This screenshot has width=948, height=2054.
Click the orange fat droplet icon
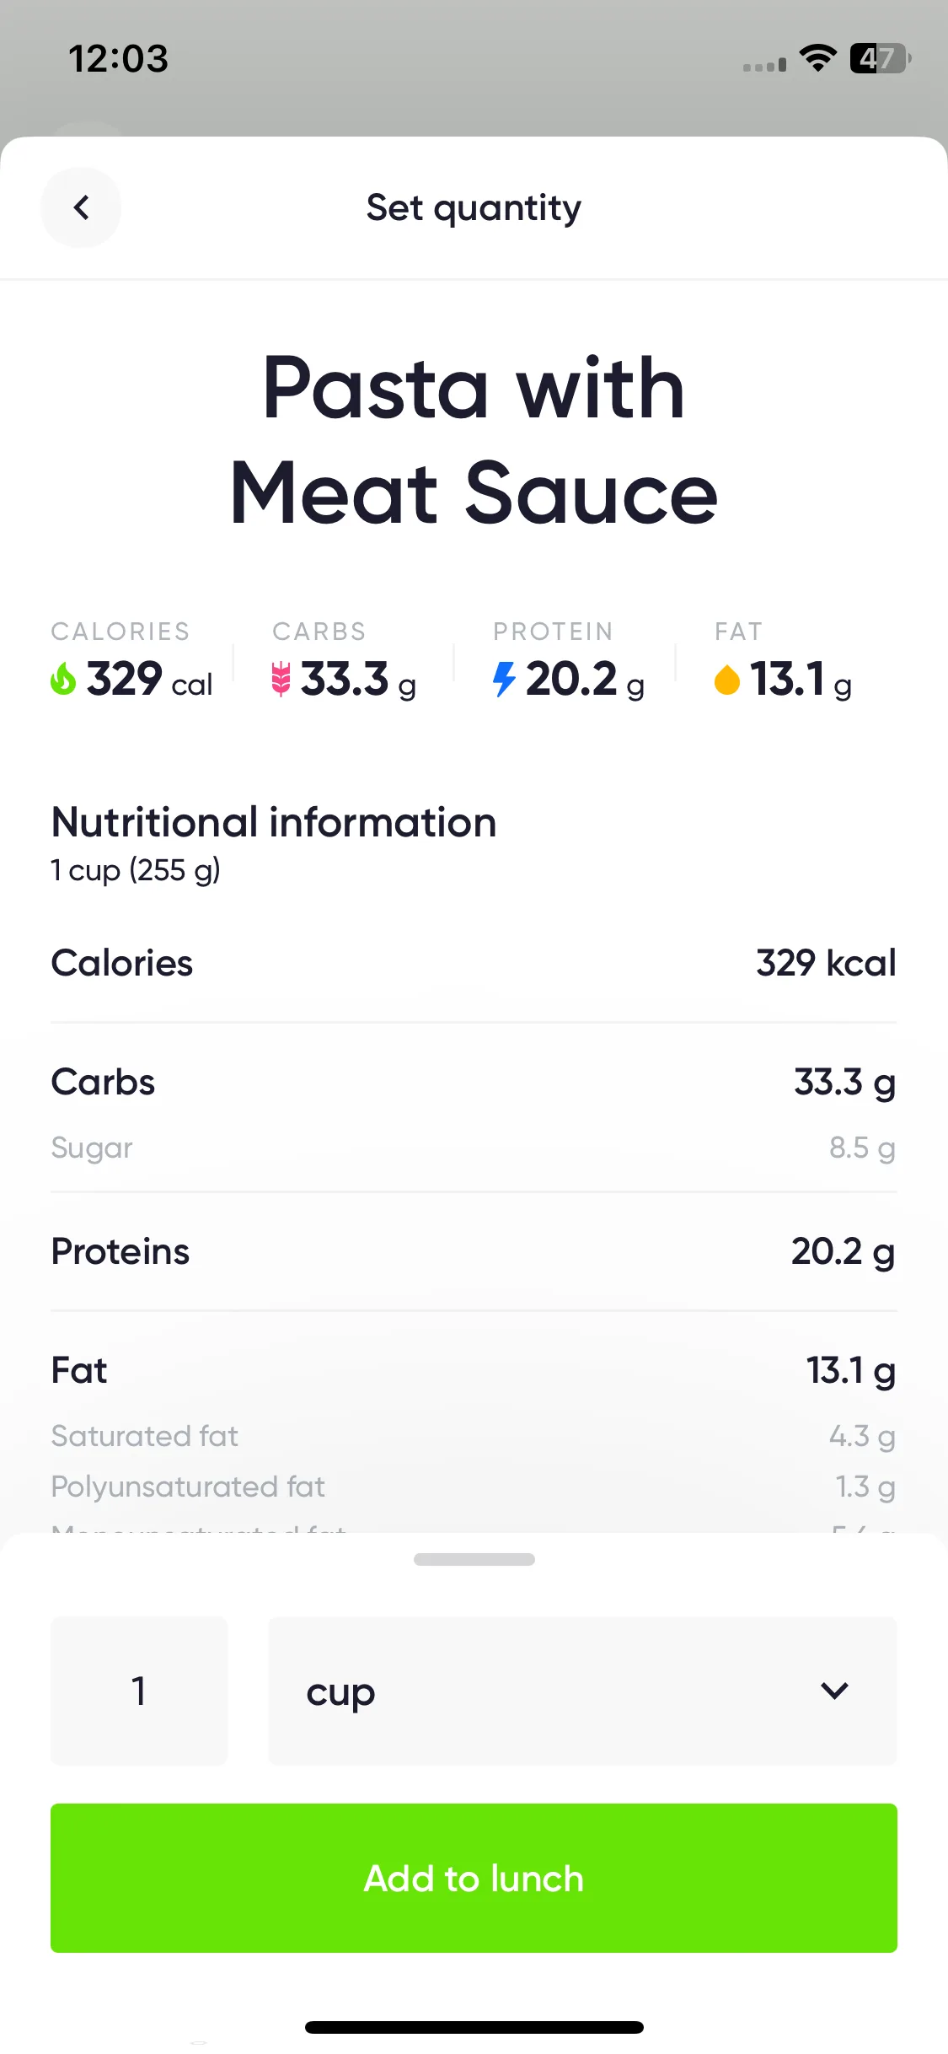click(x=726, y=680)
